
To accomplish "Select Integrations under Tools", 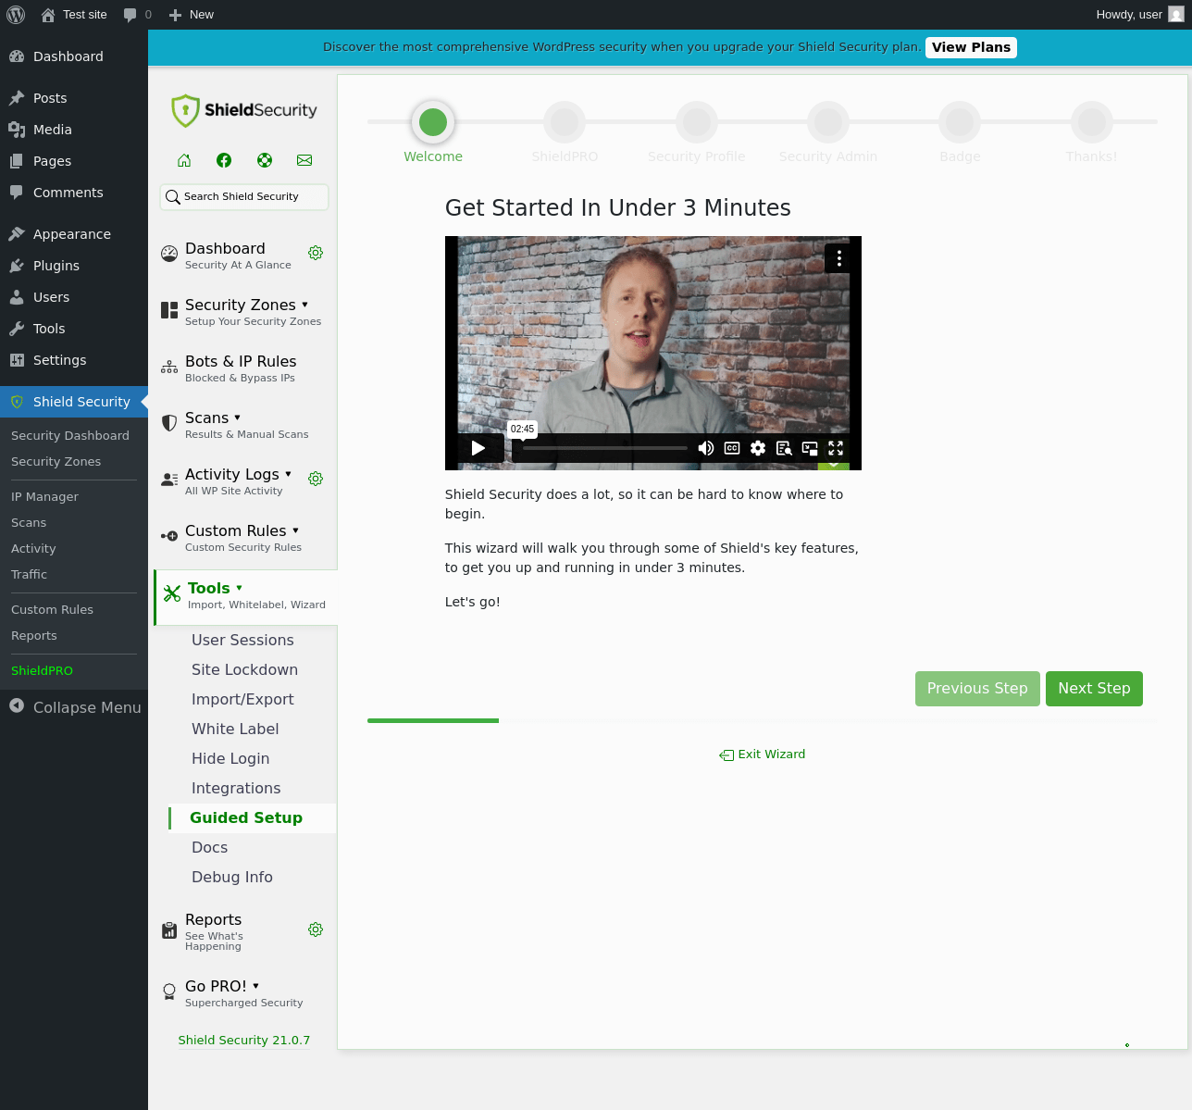I will [x=236, y=788].
